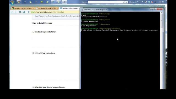
Task: Go to Chrome home page icon
Action: pyautogui.click(x=24, y=12)
